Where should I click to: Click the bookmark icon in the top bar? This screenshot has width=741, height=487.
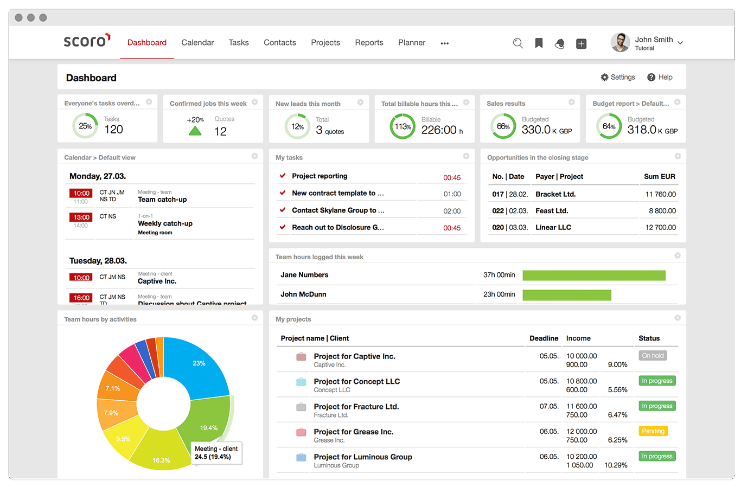(x=539, y=43)
